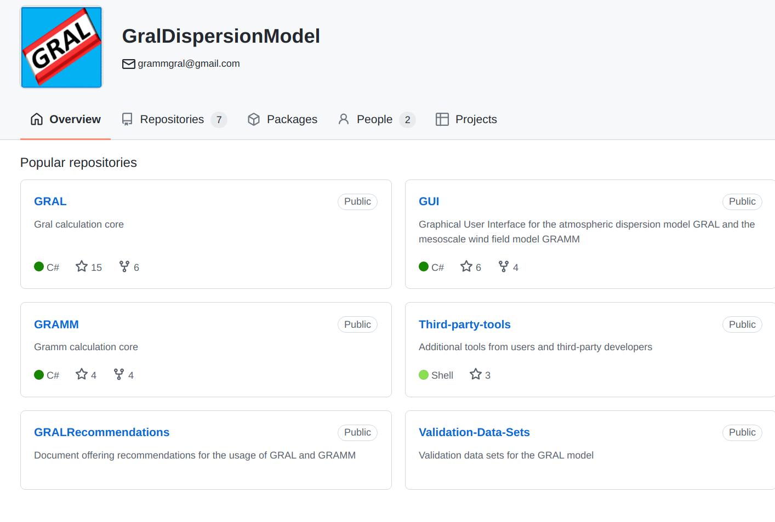
Task: Click the C# language dot on GUI card
Action: [424, 266]
